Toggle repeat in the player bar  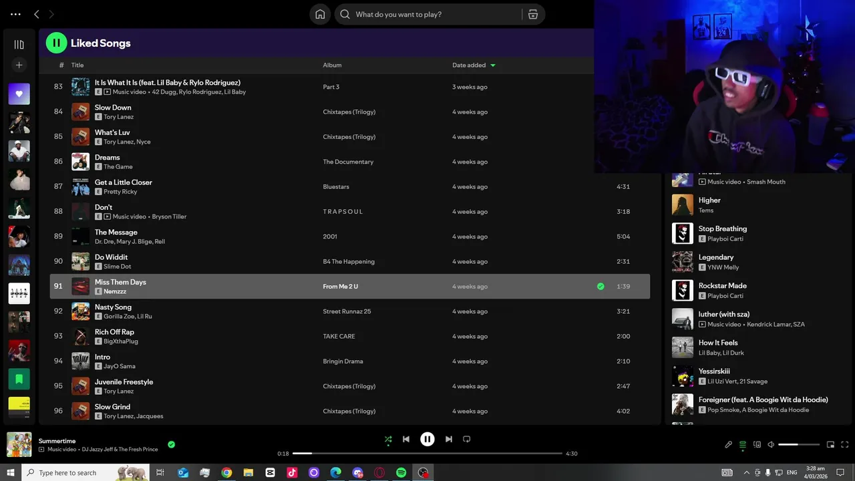[467, 439]
